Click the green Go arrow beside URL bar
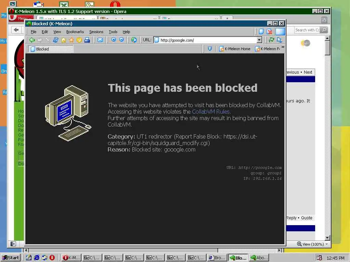Image resolution: width=350 pixels, height=262 pixels. 271,40
